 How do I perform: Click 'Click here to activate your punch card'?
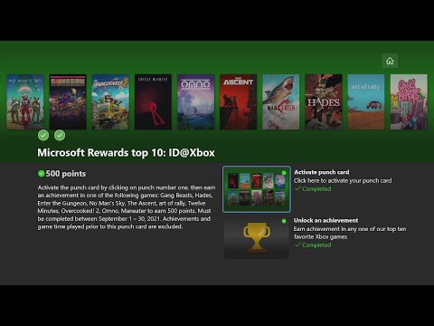[x=343, y=180]
